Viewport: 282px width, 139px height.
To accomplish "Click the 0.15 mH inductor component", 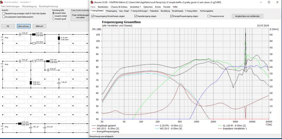I will [x=59, y=38].
